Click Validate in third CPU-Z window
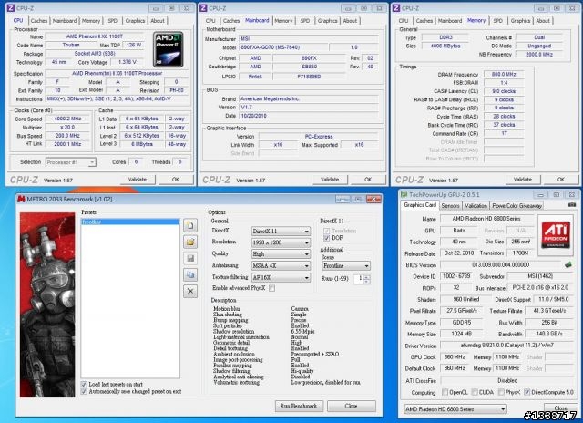The width and height of the screenshot is (583, 423). (522, 180)
